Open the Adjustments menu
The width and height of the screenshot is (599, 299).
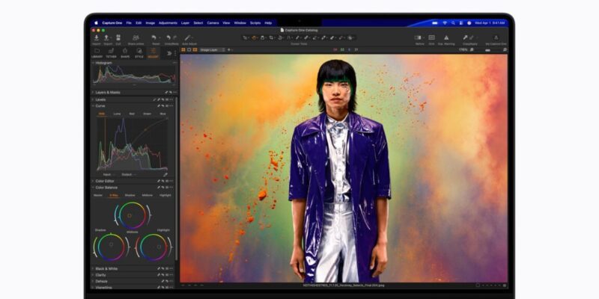click(168, 23)
